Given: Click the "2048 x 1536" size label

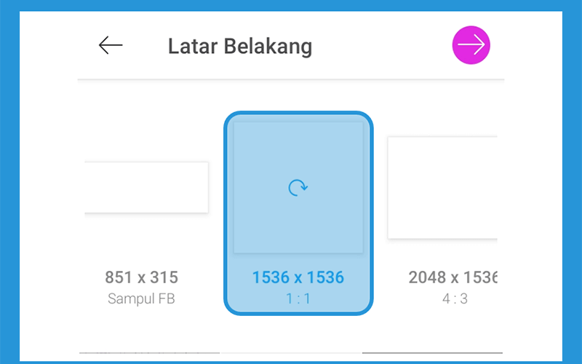Looking at the screenshot, I should [453, 277].
